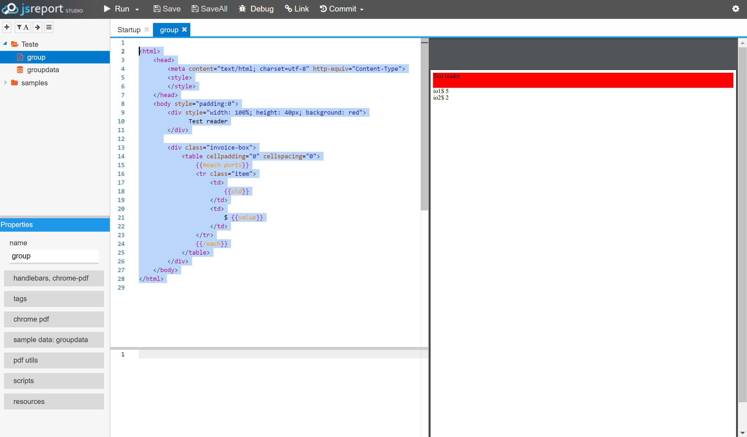This screenshot has height=437, width=747.
Task: Expand the samples folder
Action: 5,83
